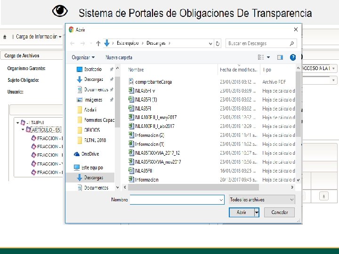Viewport: 339px width, 254px height.
Task: Click Descargas in the address path
Action: 156,43
